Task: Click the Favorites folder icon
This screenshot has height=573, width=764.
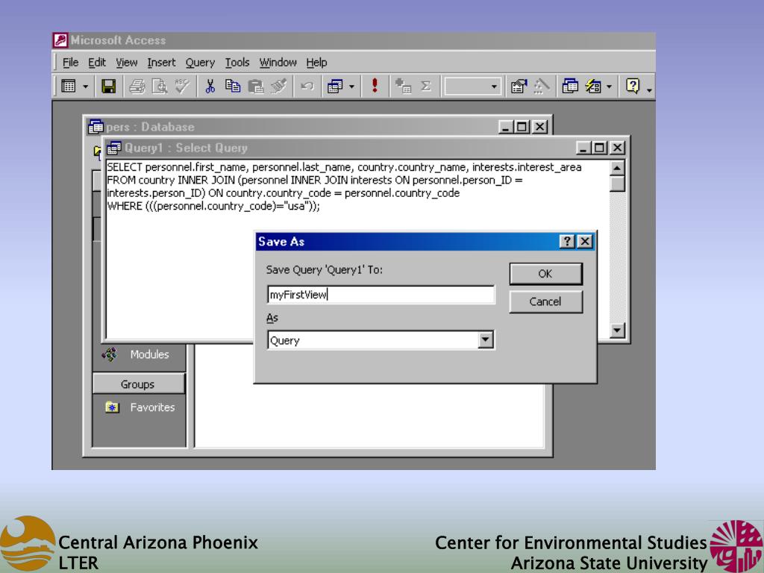Action: pyautogui.click(x=112, y=407)
